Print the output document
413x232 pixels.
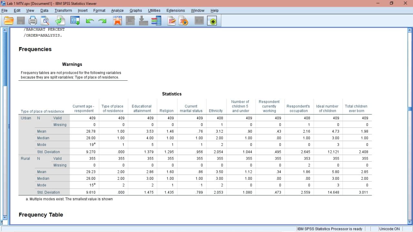pyautogui.click(x=32, y=21)
